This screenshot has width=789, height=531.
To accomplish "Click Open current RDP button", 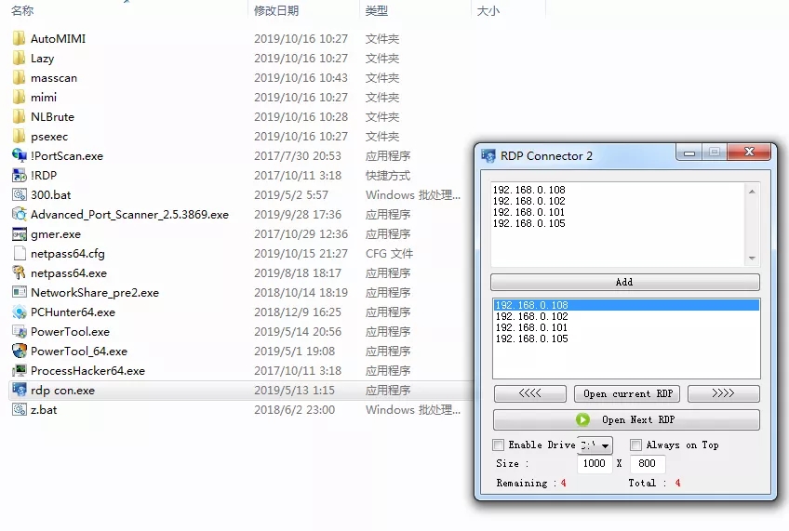I will (628, 394).
